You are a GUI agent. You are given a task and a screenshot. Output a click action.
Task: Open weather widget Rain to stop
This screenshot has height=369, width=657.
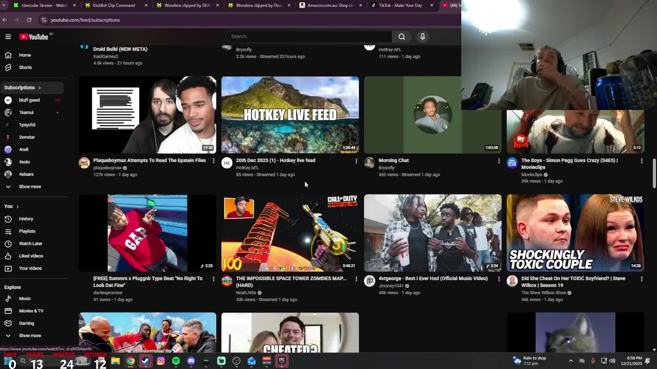530,361
